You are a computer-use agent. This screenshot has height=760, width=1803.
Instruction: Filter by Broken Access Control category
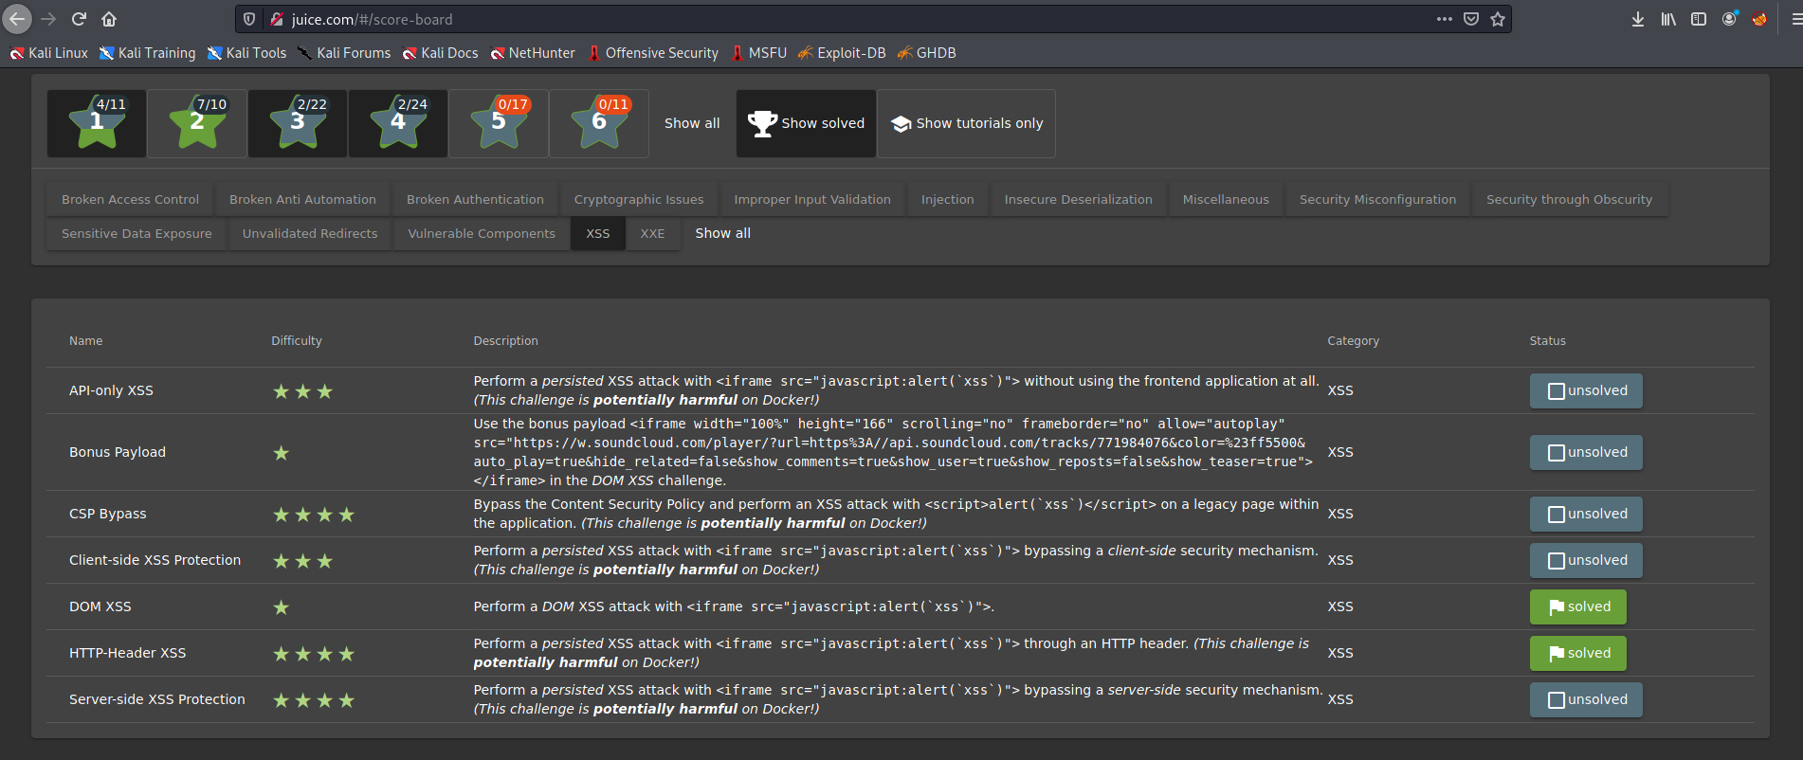click(x=131, y=199)
